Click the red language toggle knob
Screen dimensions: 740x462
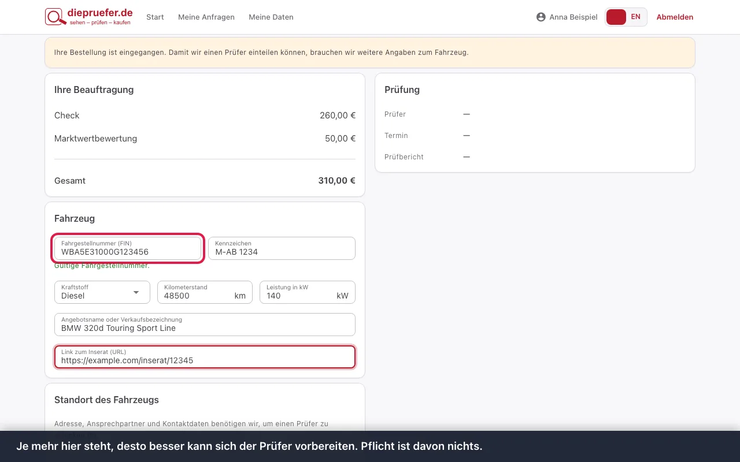point(616,17)
